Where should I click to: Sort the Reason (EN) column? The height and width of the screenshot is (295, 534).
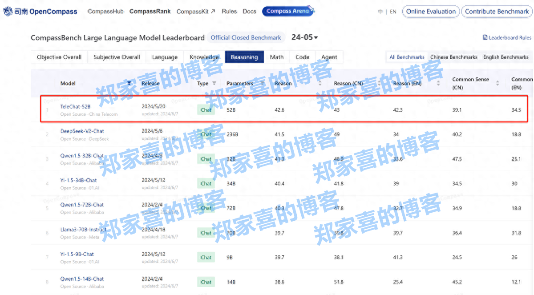click(x=437, y=83)
